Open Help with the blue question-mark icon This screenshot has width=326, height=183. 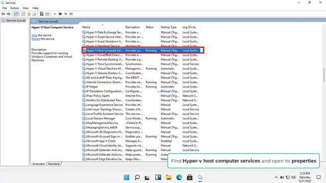tap(42, 14)
